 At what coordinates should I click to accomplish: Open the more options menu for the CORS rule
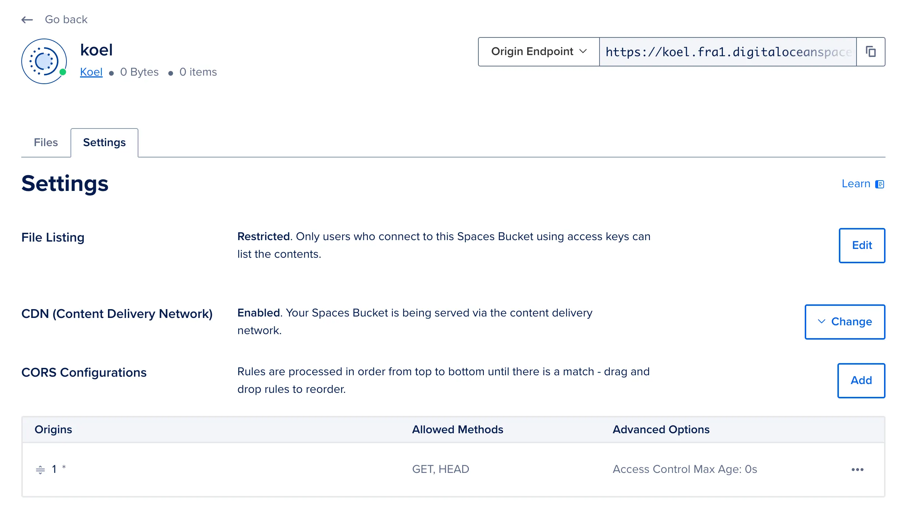coord(857,470)
